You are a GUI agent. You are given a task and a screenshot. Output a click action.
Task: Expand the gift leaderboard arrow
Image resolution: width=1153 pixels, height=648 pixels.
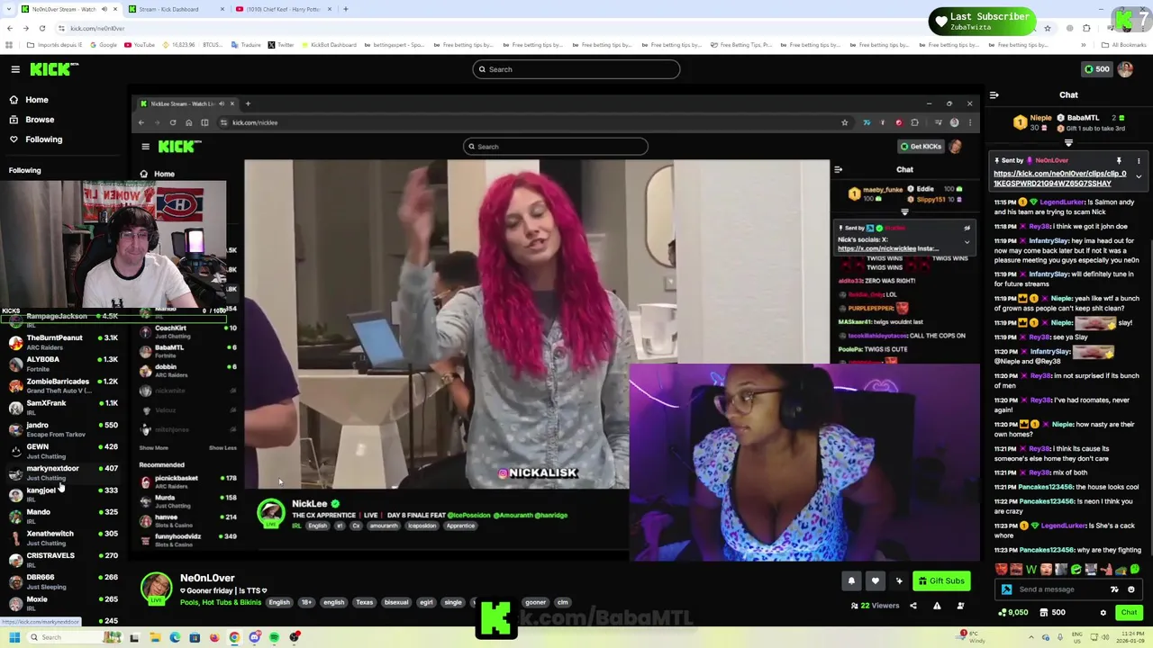[1068, 143]
